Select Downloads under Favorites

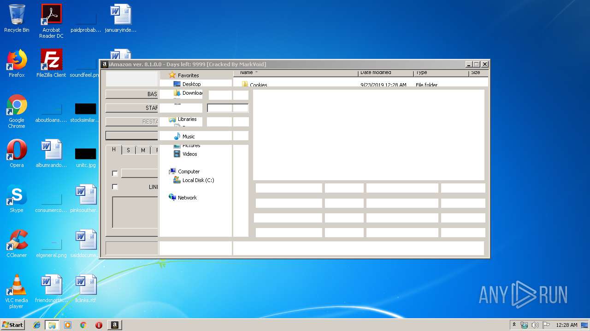(x=188, y=93)
